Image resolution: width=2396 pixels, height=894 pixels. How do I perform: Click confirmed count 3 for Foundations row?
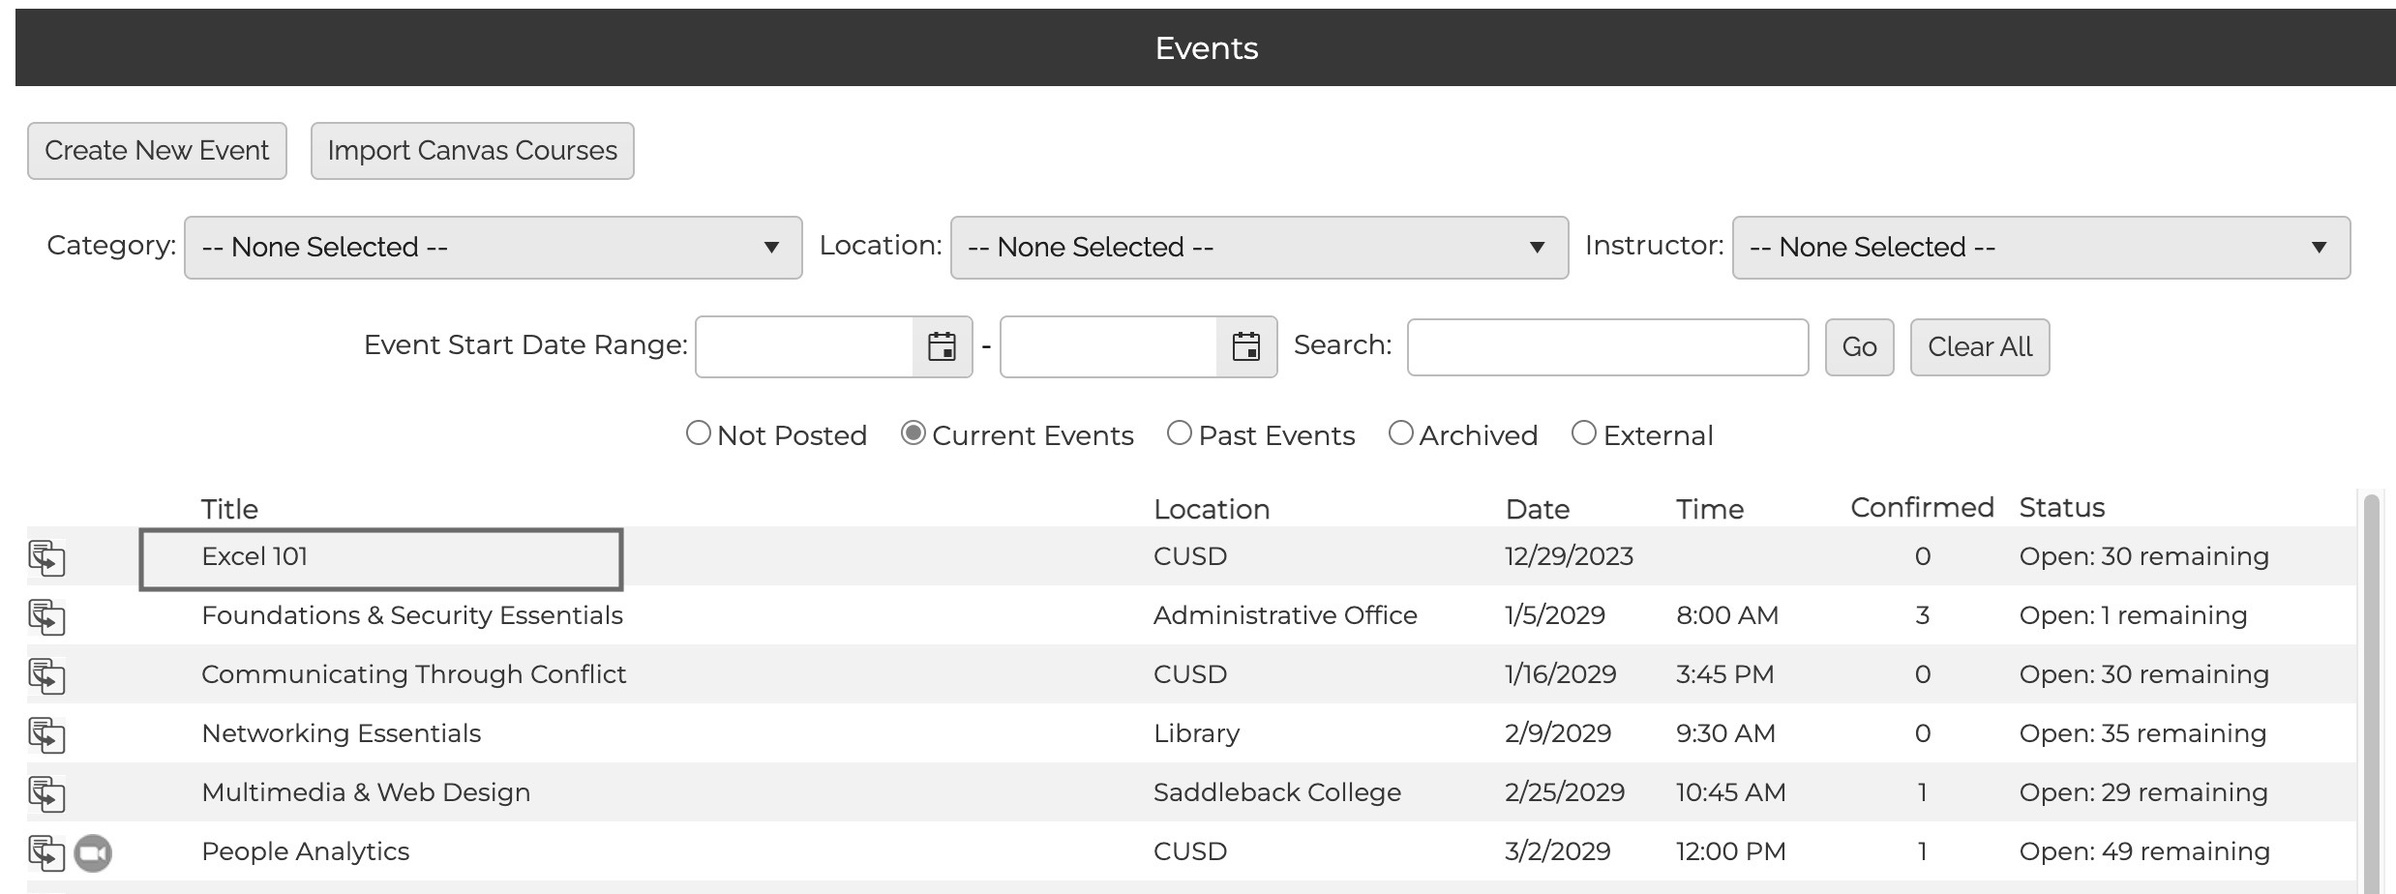click(1922, 615)
